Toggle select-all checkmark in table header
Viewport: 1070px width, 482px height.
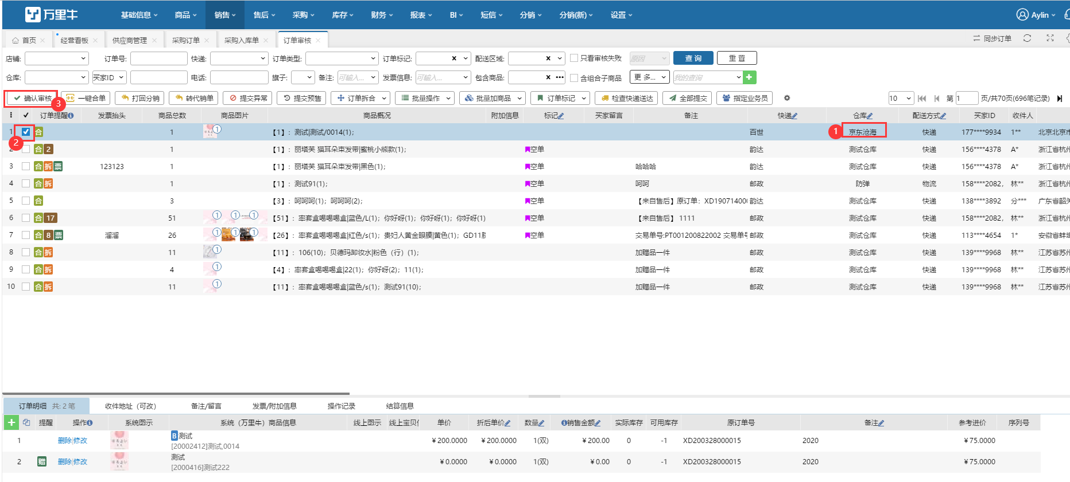pos(26,115)
